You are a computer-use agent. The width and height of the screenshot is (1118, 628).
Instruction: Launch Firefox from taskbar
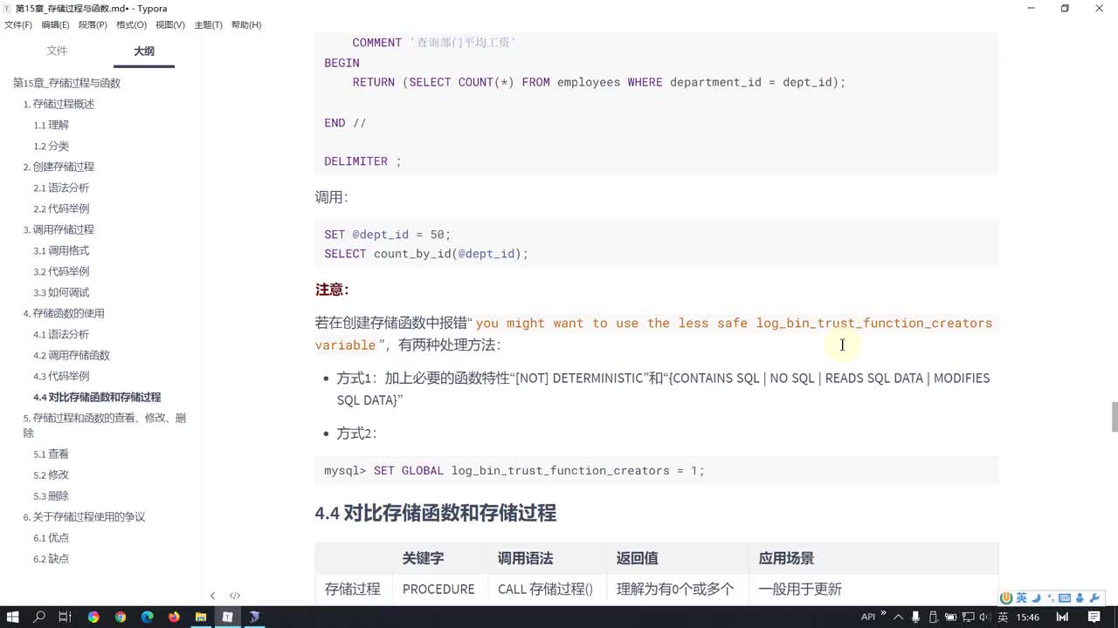[x=174, y=617]
